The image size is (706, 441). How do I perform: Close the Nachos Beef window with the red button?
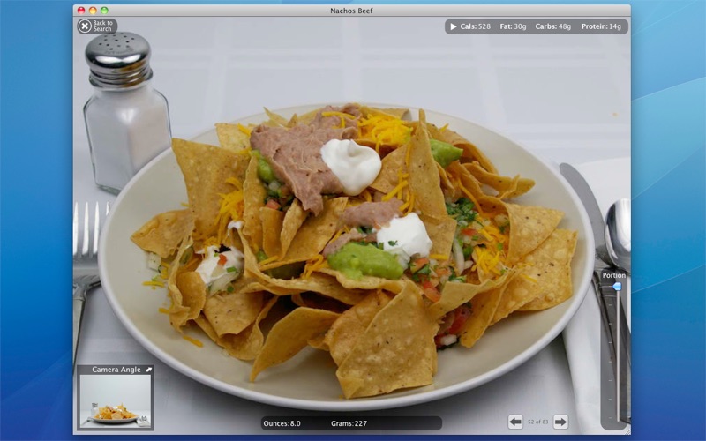(x=81, y=11)
